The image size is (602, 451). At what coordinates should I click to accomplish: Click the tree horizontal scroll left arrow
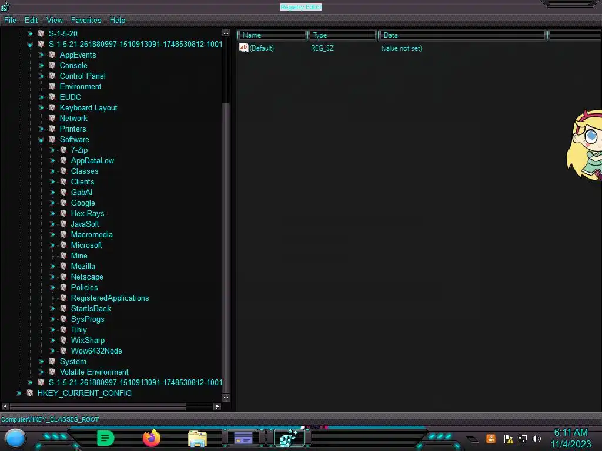[5, 406]
